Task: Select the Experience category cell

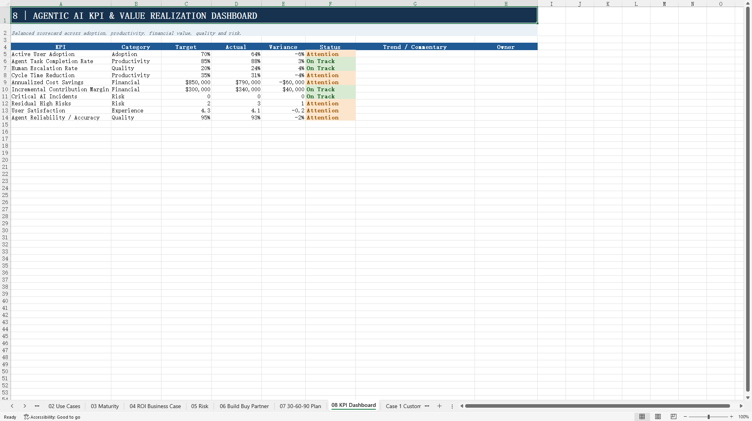Action: [136, 110]
